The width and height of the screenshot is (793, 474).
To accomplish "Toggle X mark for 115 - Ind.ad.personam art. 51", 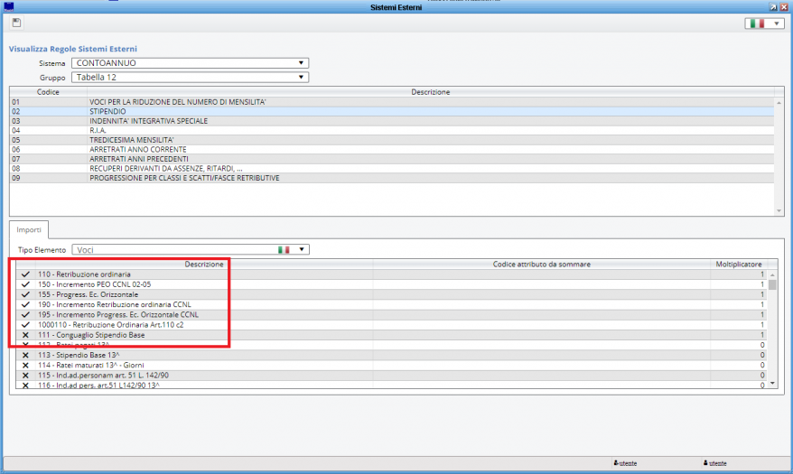I will click(x=25, y=376).
